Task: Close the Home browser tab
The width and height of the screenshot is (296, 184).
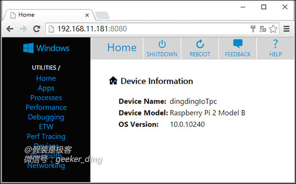Action: tap(87, 15)
